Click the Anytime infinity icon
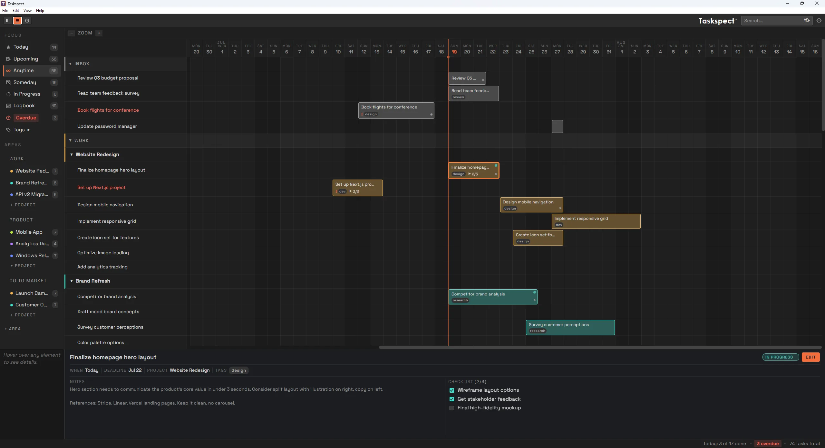Image resolution: width=825 pixels, height=448 pixels. point(8,70)
